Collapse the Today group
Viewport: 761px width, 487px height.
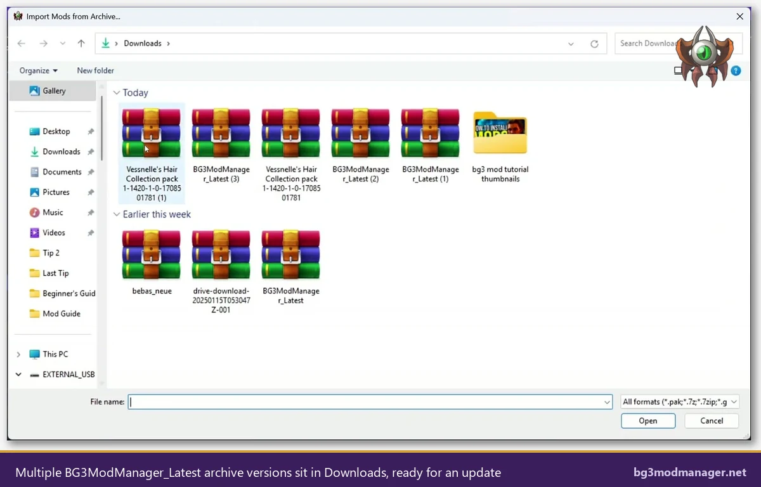pos(117,93)
